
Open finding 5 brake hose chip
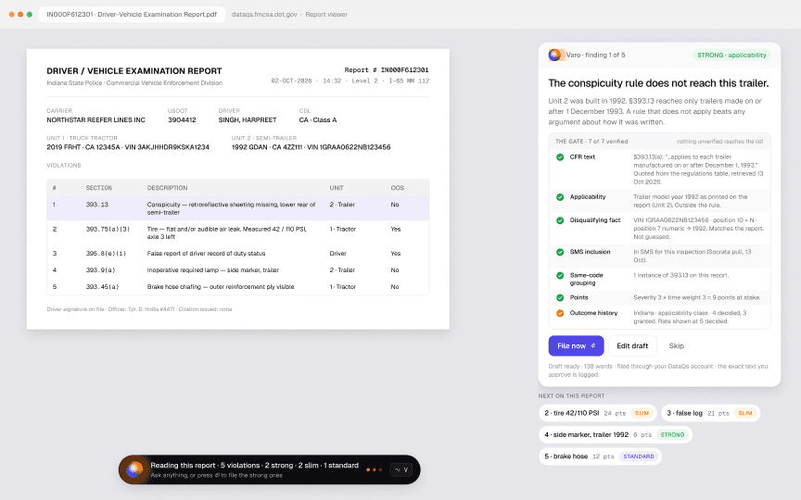pyautogui.click(x=600, y=456)
